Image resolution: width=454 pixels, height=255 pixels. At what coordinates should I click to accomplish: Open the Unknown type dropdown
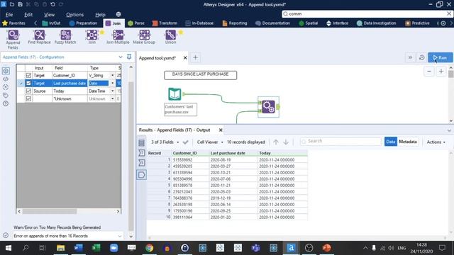point(113,99)
